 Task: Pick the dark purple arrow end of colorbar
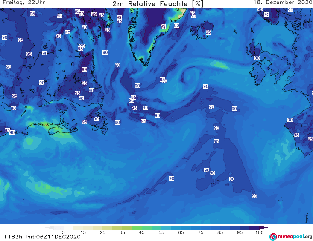264,227
